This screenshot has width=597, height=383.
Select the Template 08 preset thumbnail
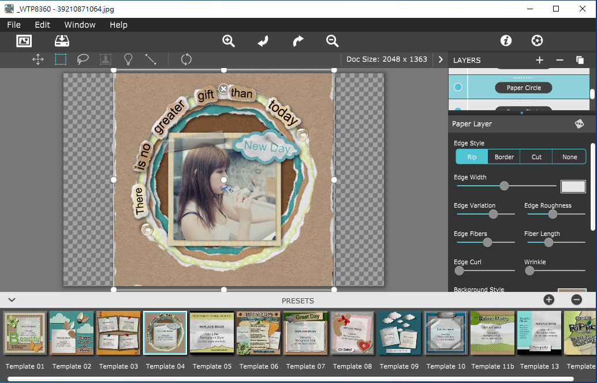[352, 334]
